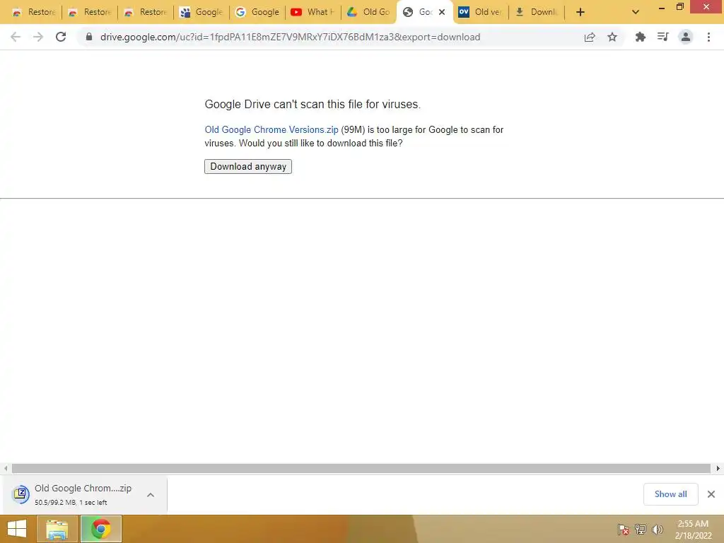
Task: Minimize the Chrome window
Action: click(662, 8)
